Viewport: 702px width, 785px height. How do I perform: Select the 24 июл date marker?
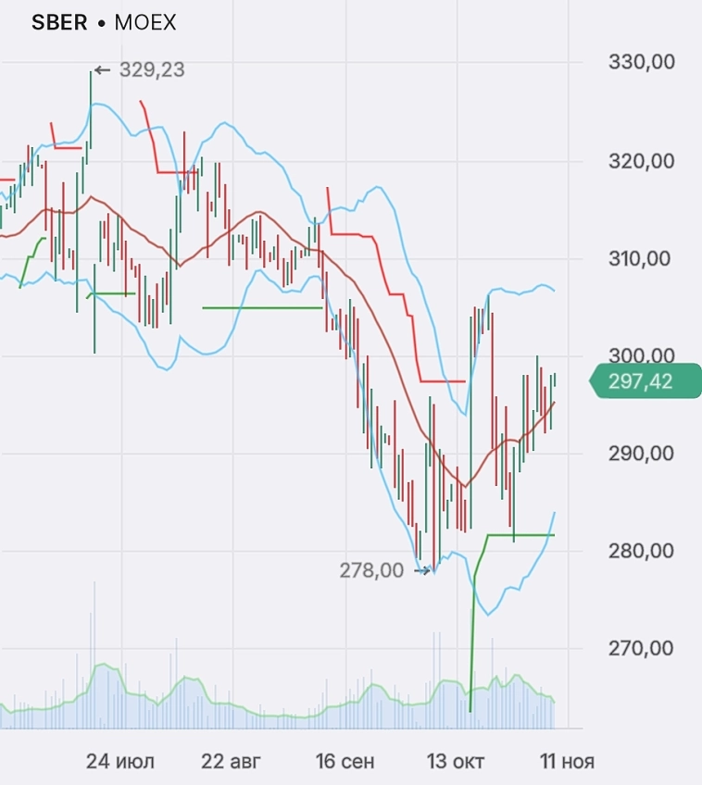pyautogui.click(x=120, y=762)
